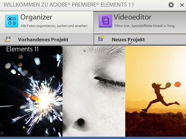Click the text 'Filme erst., Spezialeffekte hinzuf. u. freig.'
This screenshot has height=139, width=186.
(x=145, y=26)
